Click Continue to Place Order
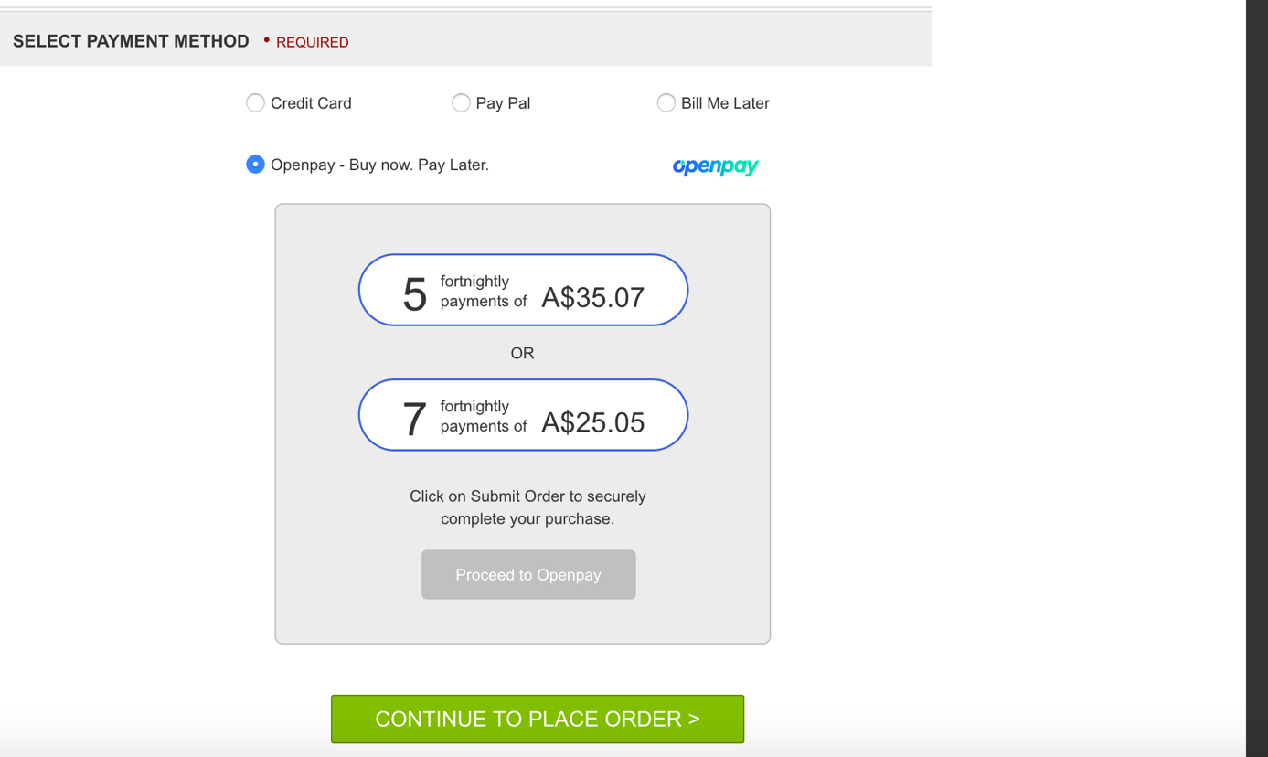Screen dimensions: 1268x757 click(538, 720)
